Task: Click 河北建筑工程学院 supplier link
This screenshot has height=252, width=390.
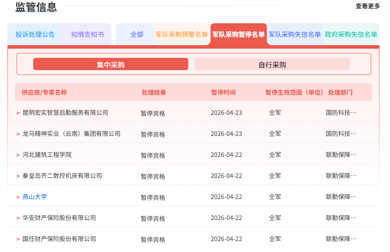Action: 47,155
